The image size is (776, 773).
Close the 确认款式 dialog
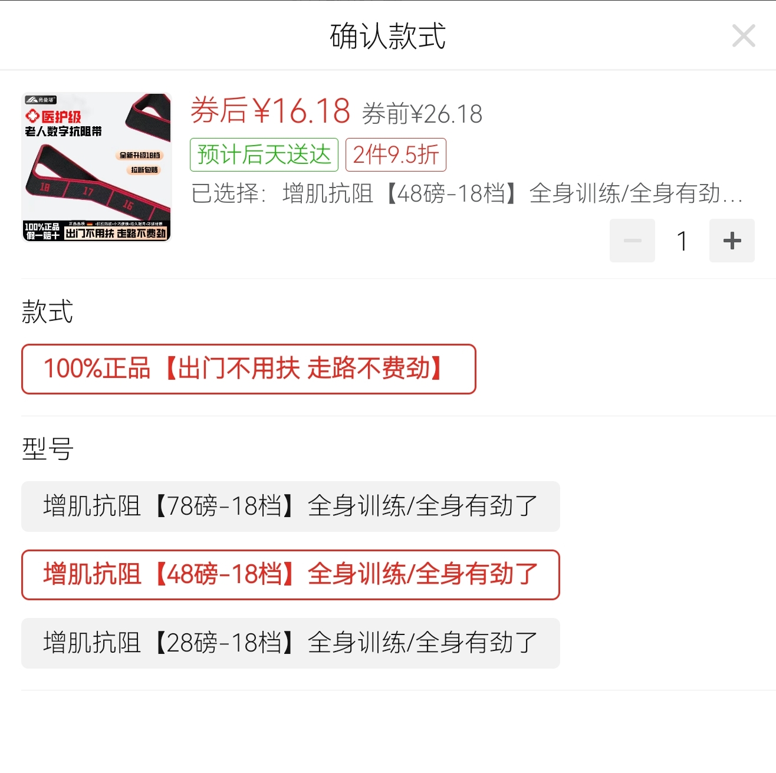click(x=744, y=36)
